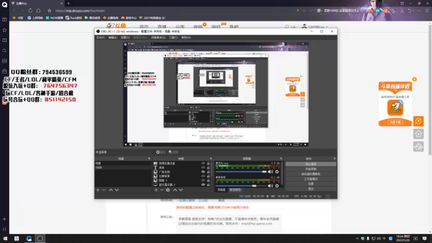Open OBS 帮助(H) menu
The height and width of the screenshot is (243, 432).
click(186, 37)
